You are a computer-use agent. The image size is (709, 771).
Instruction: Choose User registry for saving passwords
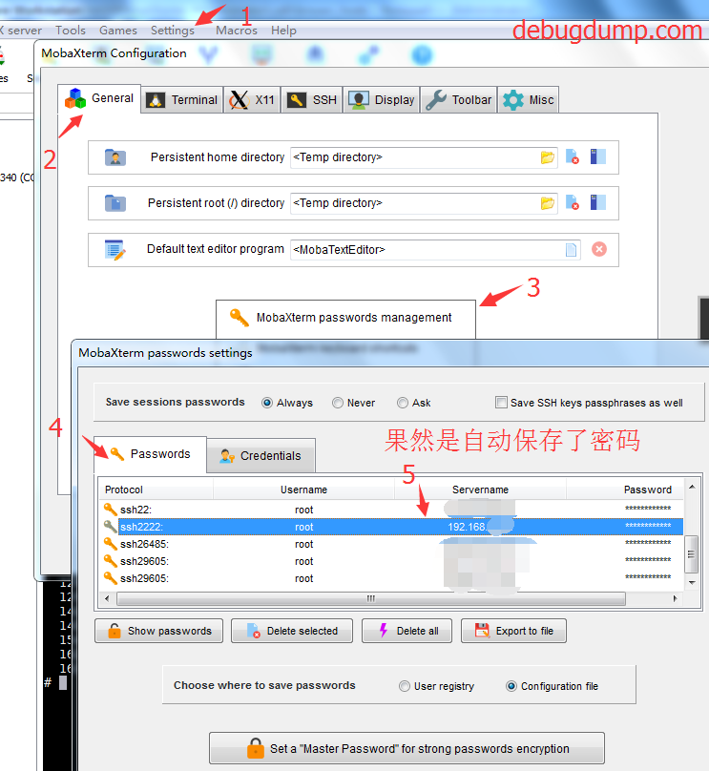coord(405,686)
